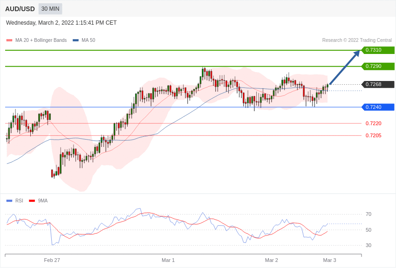Viewport: 396px width, 268px height.
Task: Click the blue upward forecast arrow
Action: 345,67
